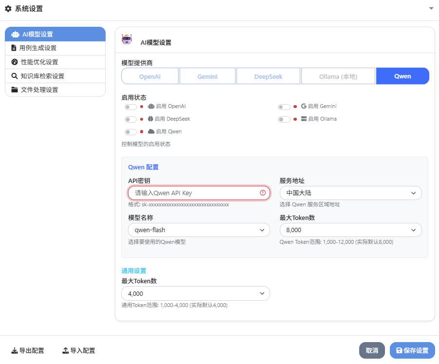Open the 文件处理设置 sidebar section
Image resolution: width=439 pixels, height=364 pixels.
(55, 90)
